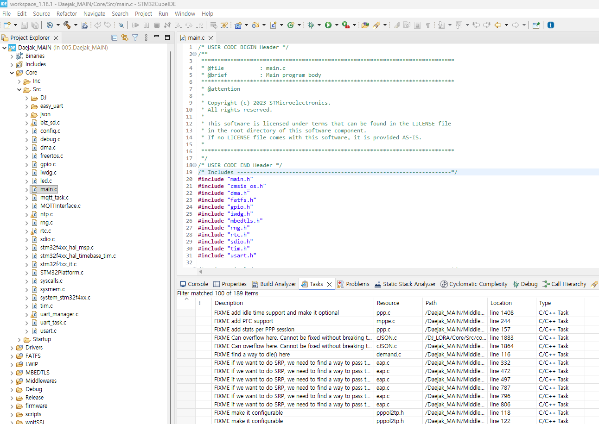This screenshot has width=599, height=424.
Task: Click the Pin Editor icon
Action: [536, 25]
